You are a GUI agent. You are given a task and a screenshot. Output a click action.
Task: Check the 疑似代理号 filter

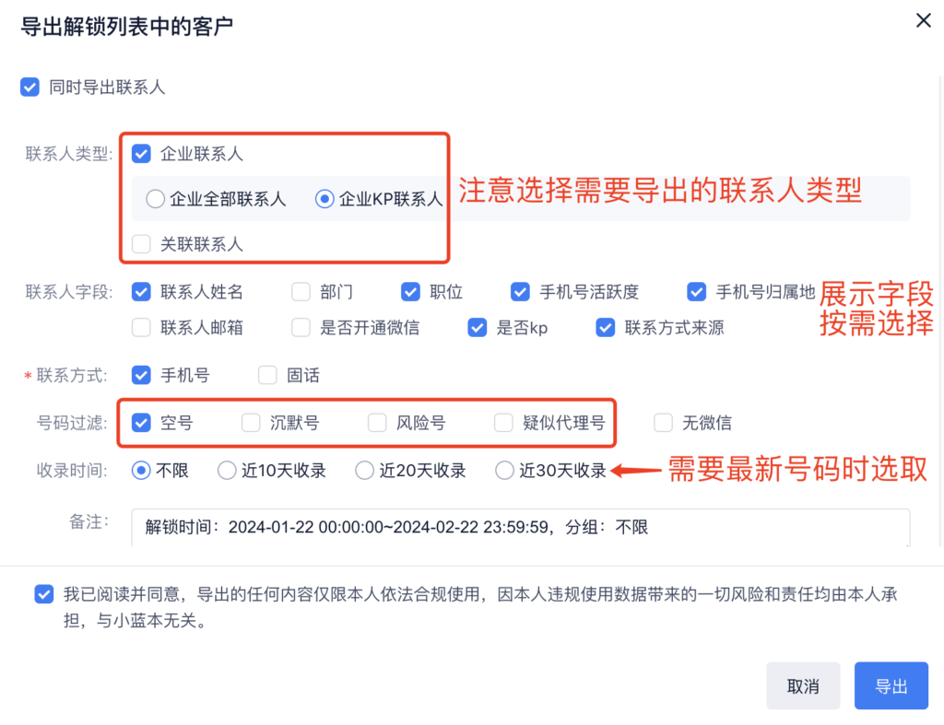503,423
